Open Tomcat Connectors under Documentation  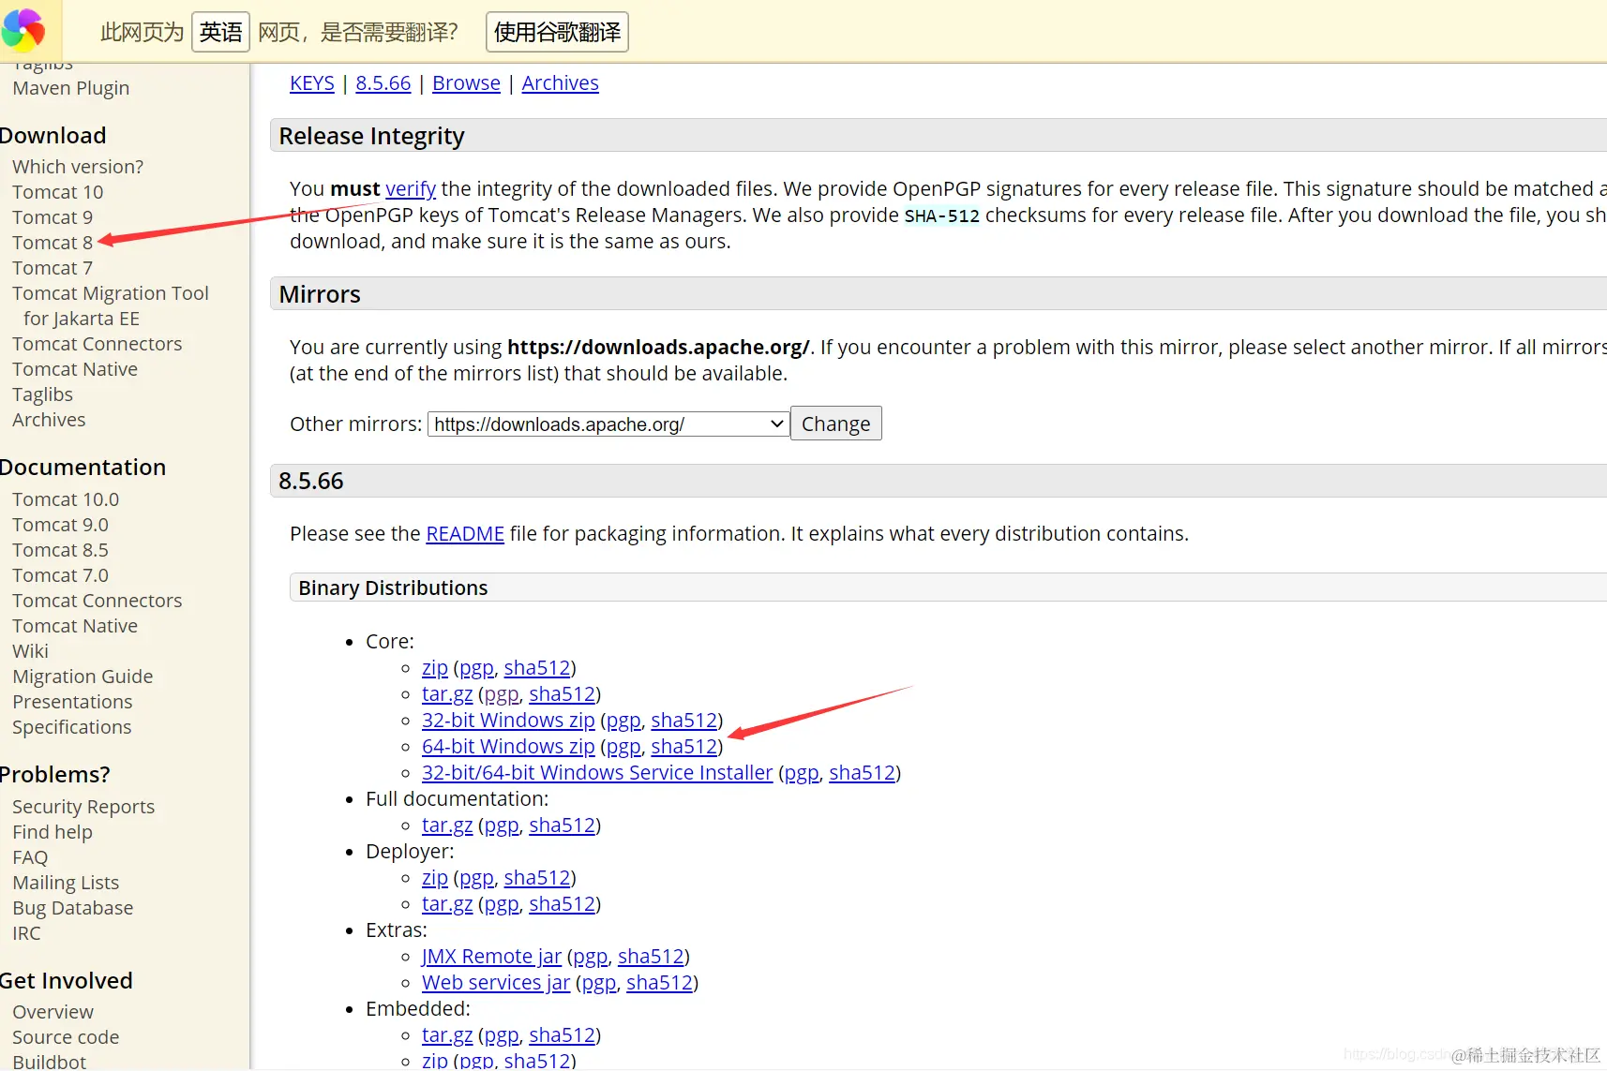pyautogui.click(x=98, y=601)
